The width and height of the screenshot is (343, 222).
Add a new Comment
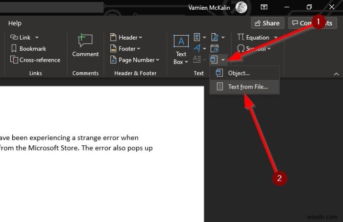pos(85,46)
